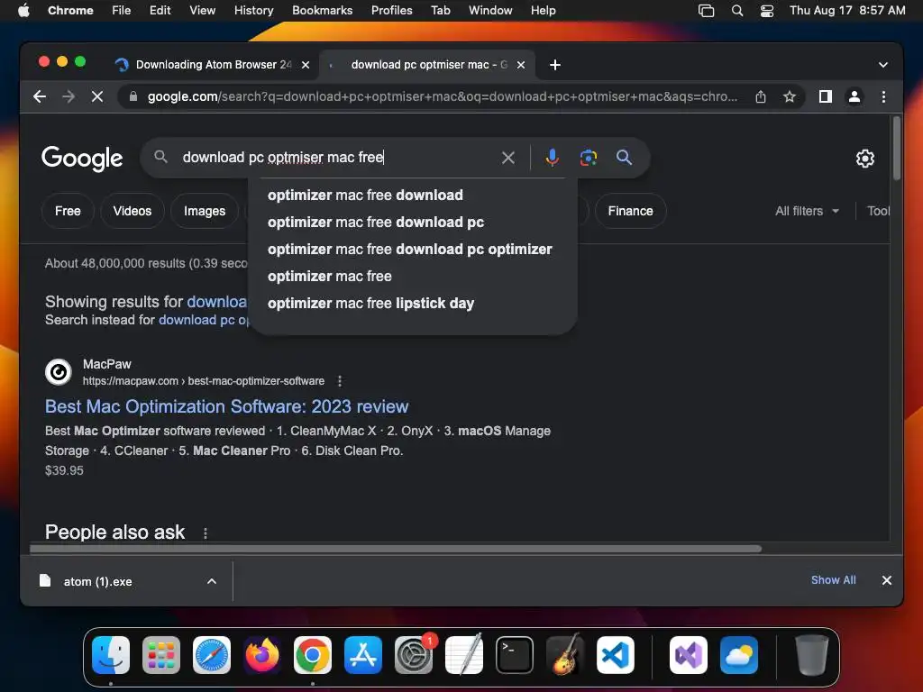Open a new tab with plus button
This screenshot has width=923, height=692.
tap(554, 65)
